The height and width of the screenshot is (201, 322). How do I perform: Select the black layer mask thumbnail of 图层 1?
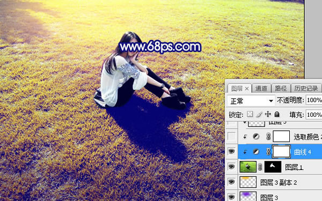tap(273, 167)
